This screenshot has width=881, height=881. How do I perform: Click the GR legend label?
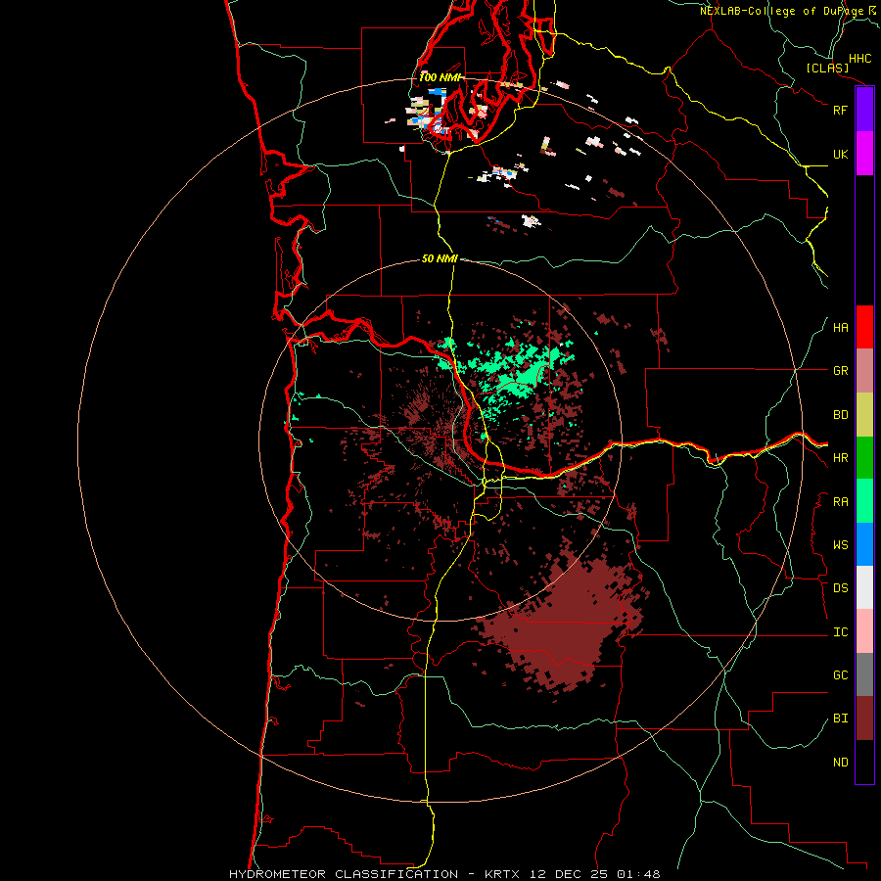840,371
